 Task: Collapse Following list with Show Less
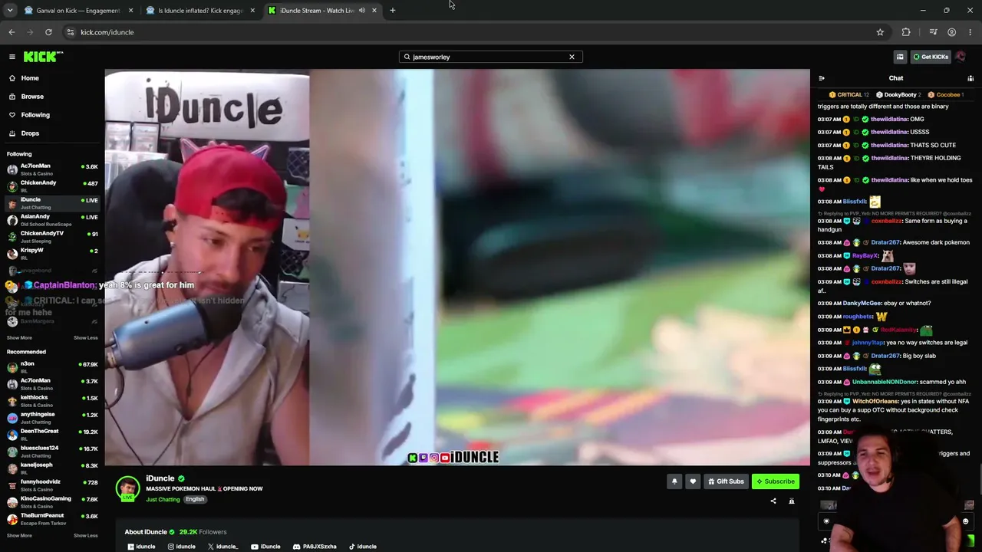[85, 338]
